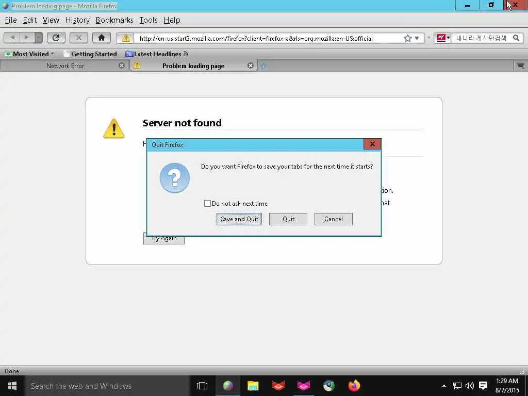The image size is (528, 396).
Task: Open the volume control tray icon
Action: click(x=469, y=386)
